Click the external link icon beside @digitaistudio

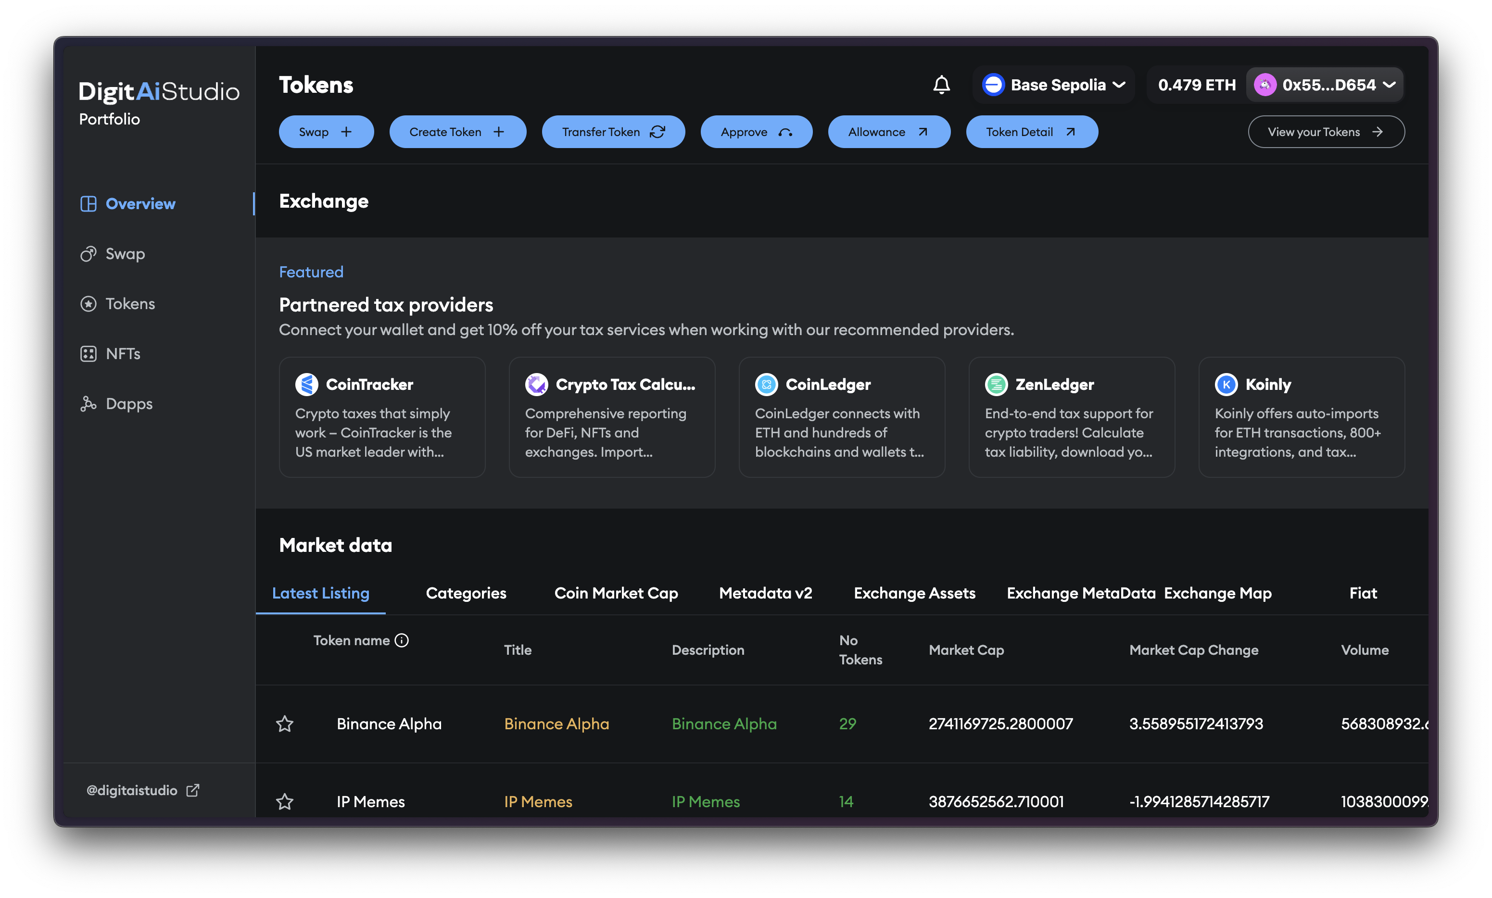click(192, 790)
